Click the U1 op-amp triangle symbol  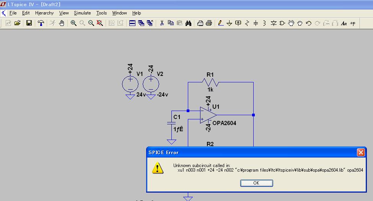click(208, 115)
